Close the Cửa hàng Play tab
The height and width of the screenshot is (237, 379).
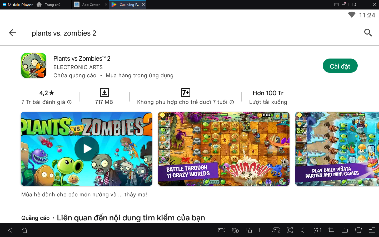143,5
